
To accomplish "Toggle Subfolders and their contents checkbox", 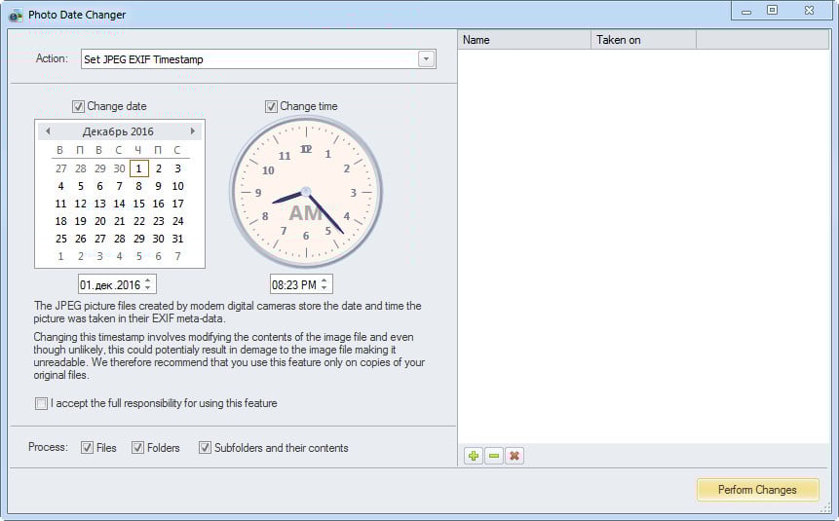I will pos(205,448).
